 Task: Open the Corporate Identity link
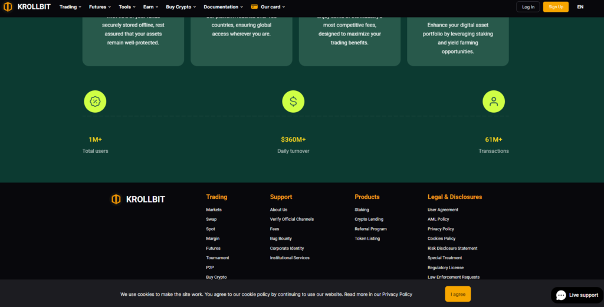click(287, 249)
